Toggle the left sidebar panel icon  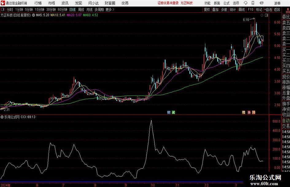[x=2, y=10]
